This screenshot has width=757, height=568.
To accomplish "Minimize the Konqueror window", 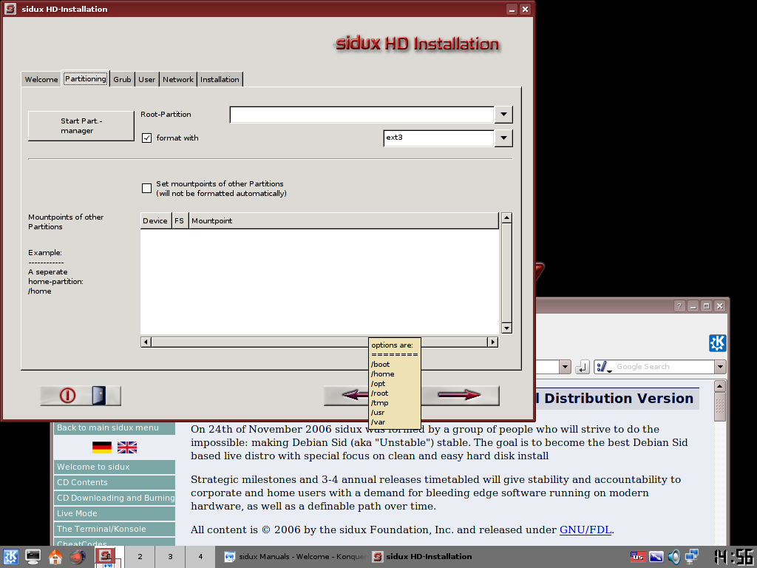I will (693, 305).
